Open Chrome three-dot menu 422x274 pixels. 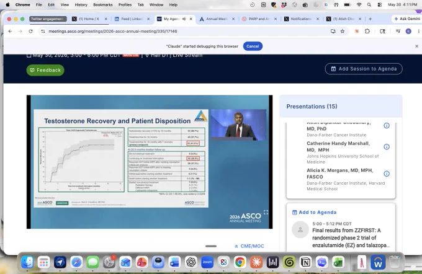point(418,31)
